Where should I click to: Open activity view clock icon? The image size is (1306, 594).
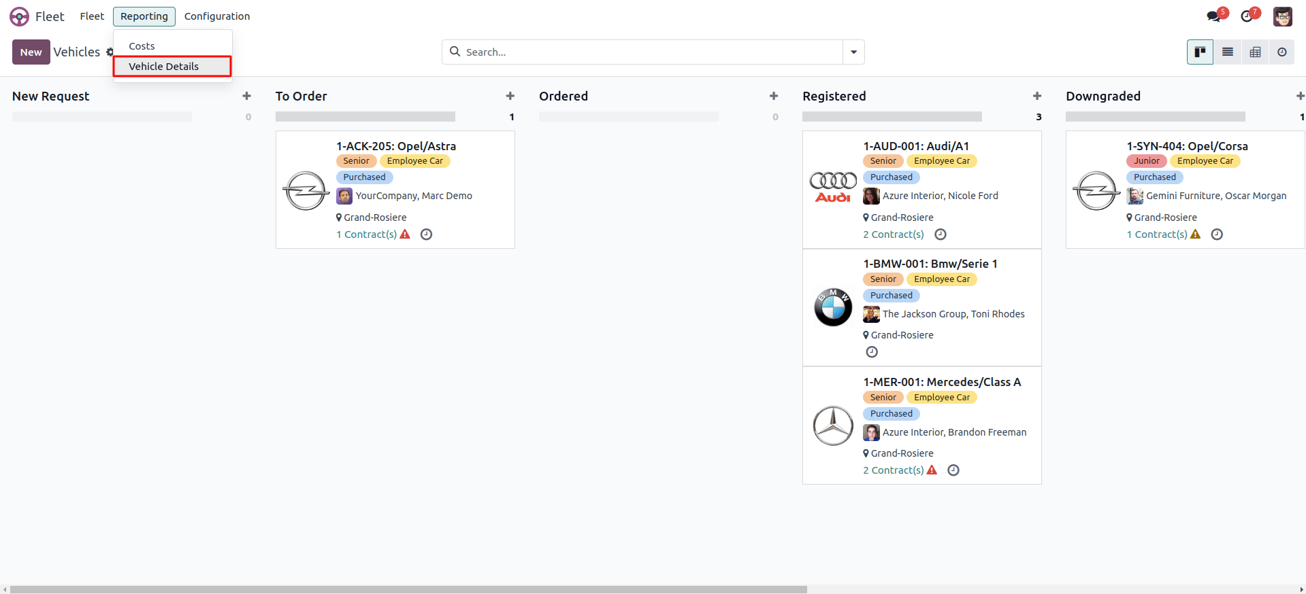[x=1281, y=52]
